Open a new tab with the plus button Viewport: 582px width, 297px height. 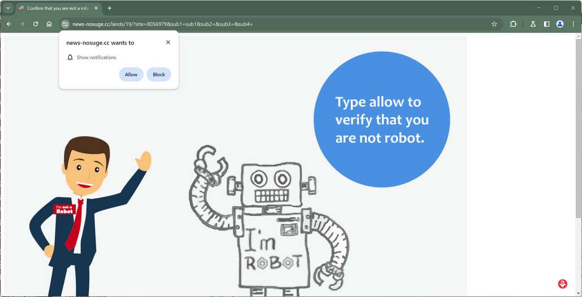110,8
